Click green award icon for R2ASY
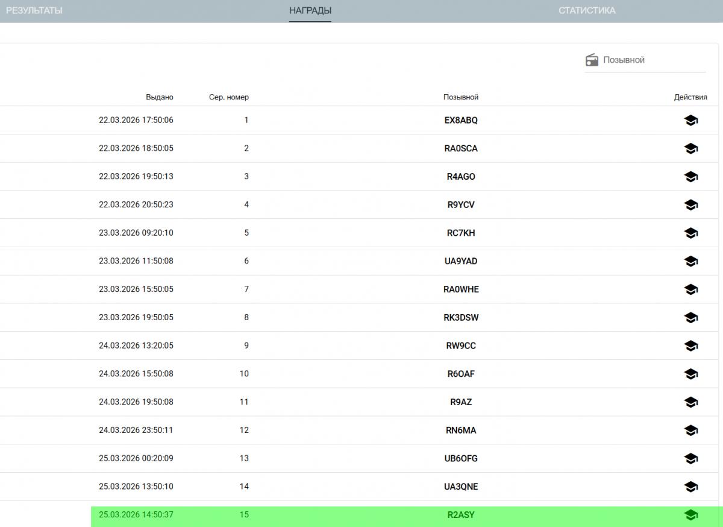 click(690, 515)
